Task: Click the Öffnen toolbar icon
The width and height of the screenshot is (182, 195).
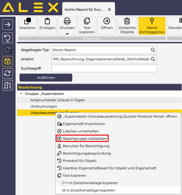Action: tap(107, 21)
